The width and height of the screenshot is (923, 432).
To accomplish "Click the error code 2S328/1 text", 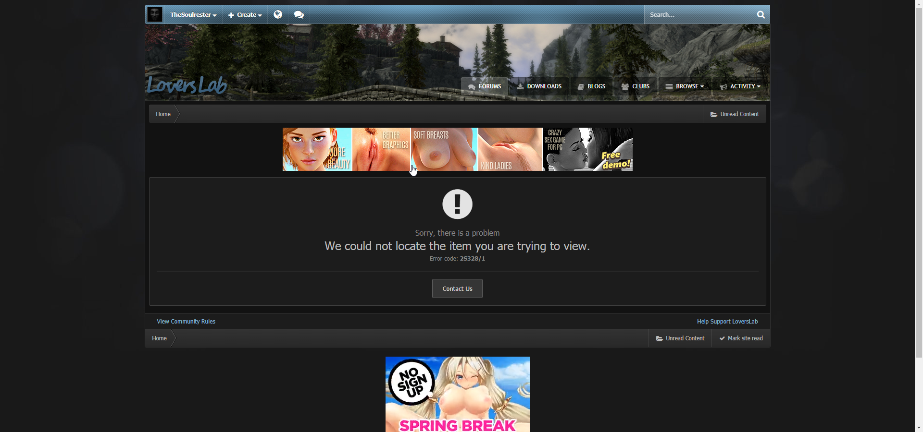I will pos(473,259).
